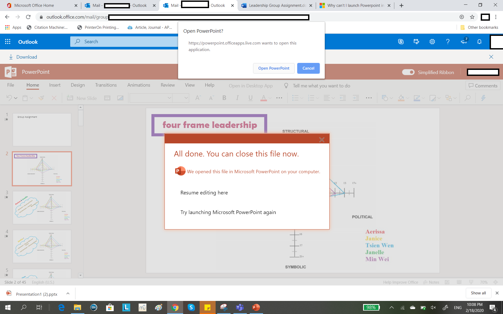Open Skype icon in Outlook header
The image size is (503, 314).
(x=401, y=42)
